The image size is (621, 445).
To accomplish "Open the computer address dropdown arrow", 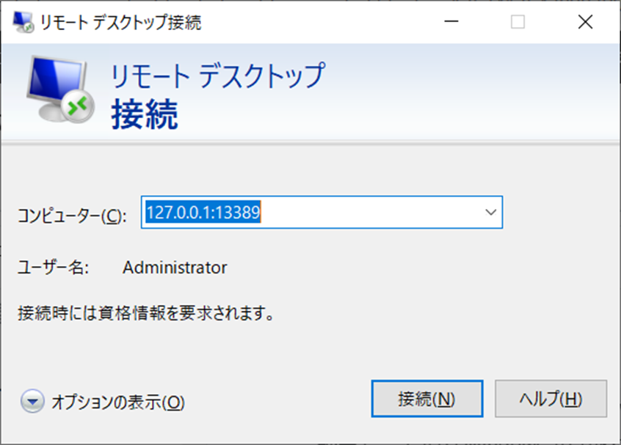I will pos(490,213).
